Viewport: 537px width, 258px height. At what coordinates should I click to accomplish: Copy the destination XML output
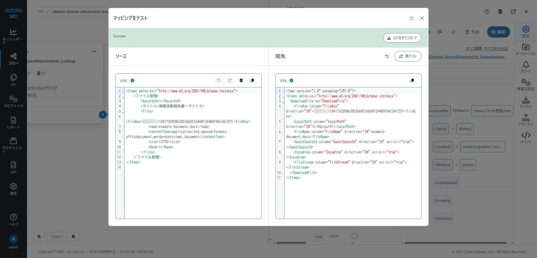pyautogui.click(x=412, y=80)
